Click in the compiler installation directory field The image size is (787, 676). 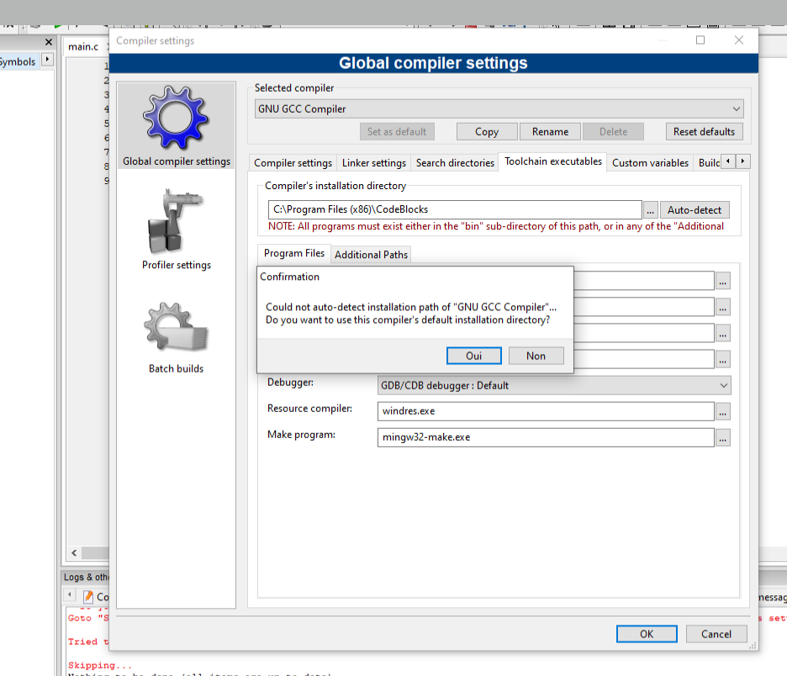(454, 210)
